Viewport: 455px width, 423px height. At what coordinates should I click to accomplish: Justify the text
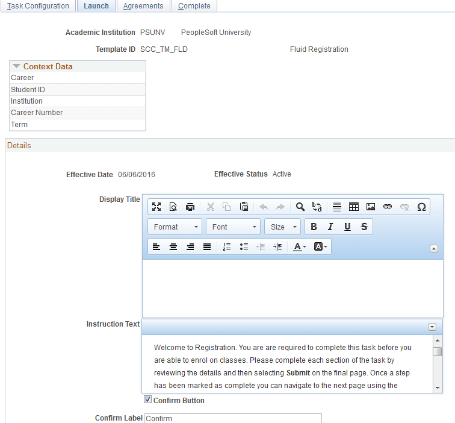click(x=207, y=246)
